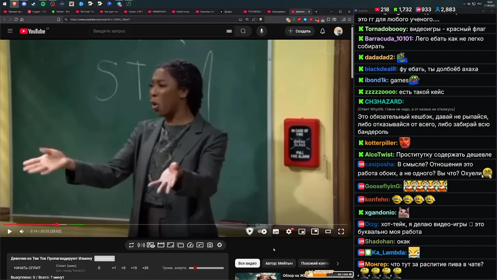Add +10 minutes to the split
This screenshot has width=497, height=280.
(x=134, y=268)
